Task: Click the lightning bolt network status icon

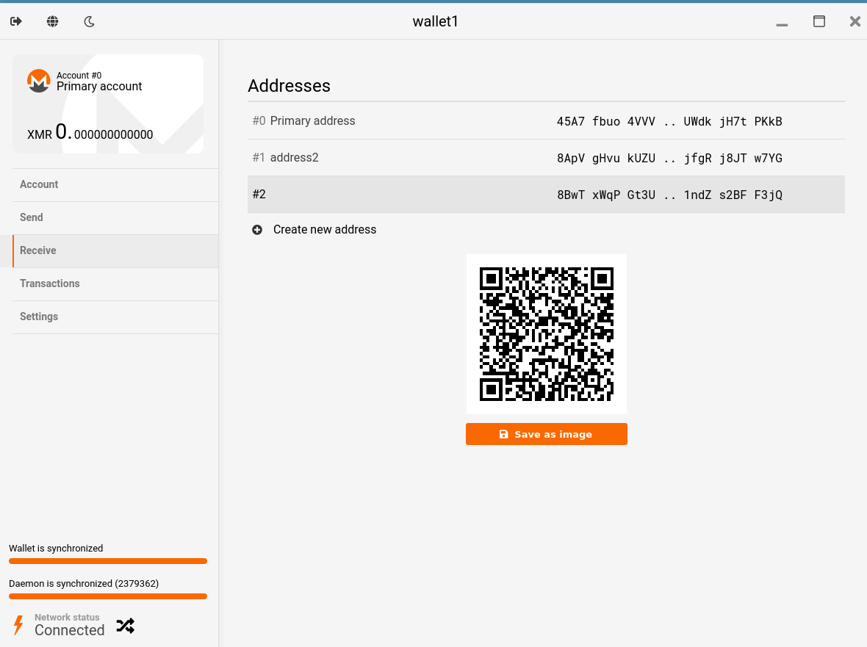Action: [18, 625]
